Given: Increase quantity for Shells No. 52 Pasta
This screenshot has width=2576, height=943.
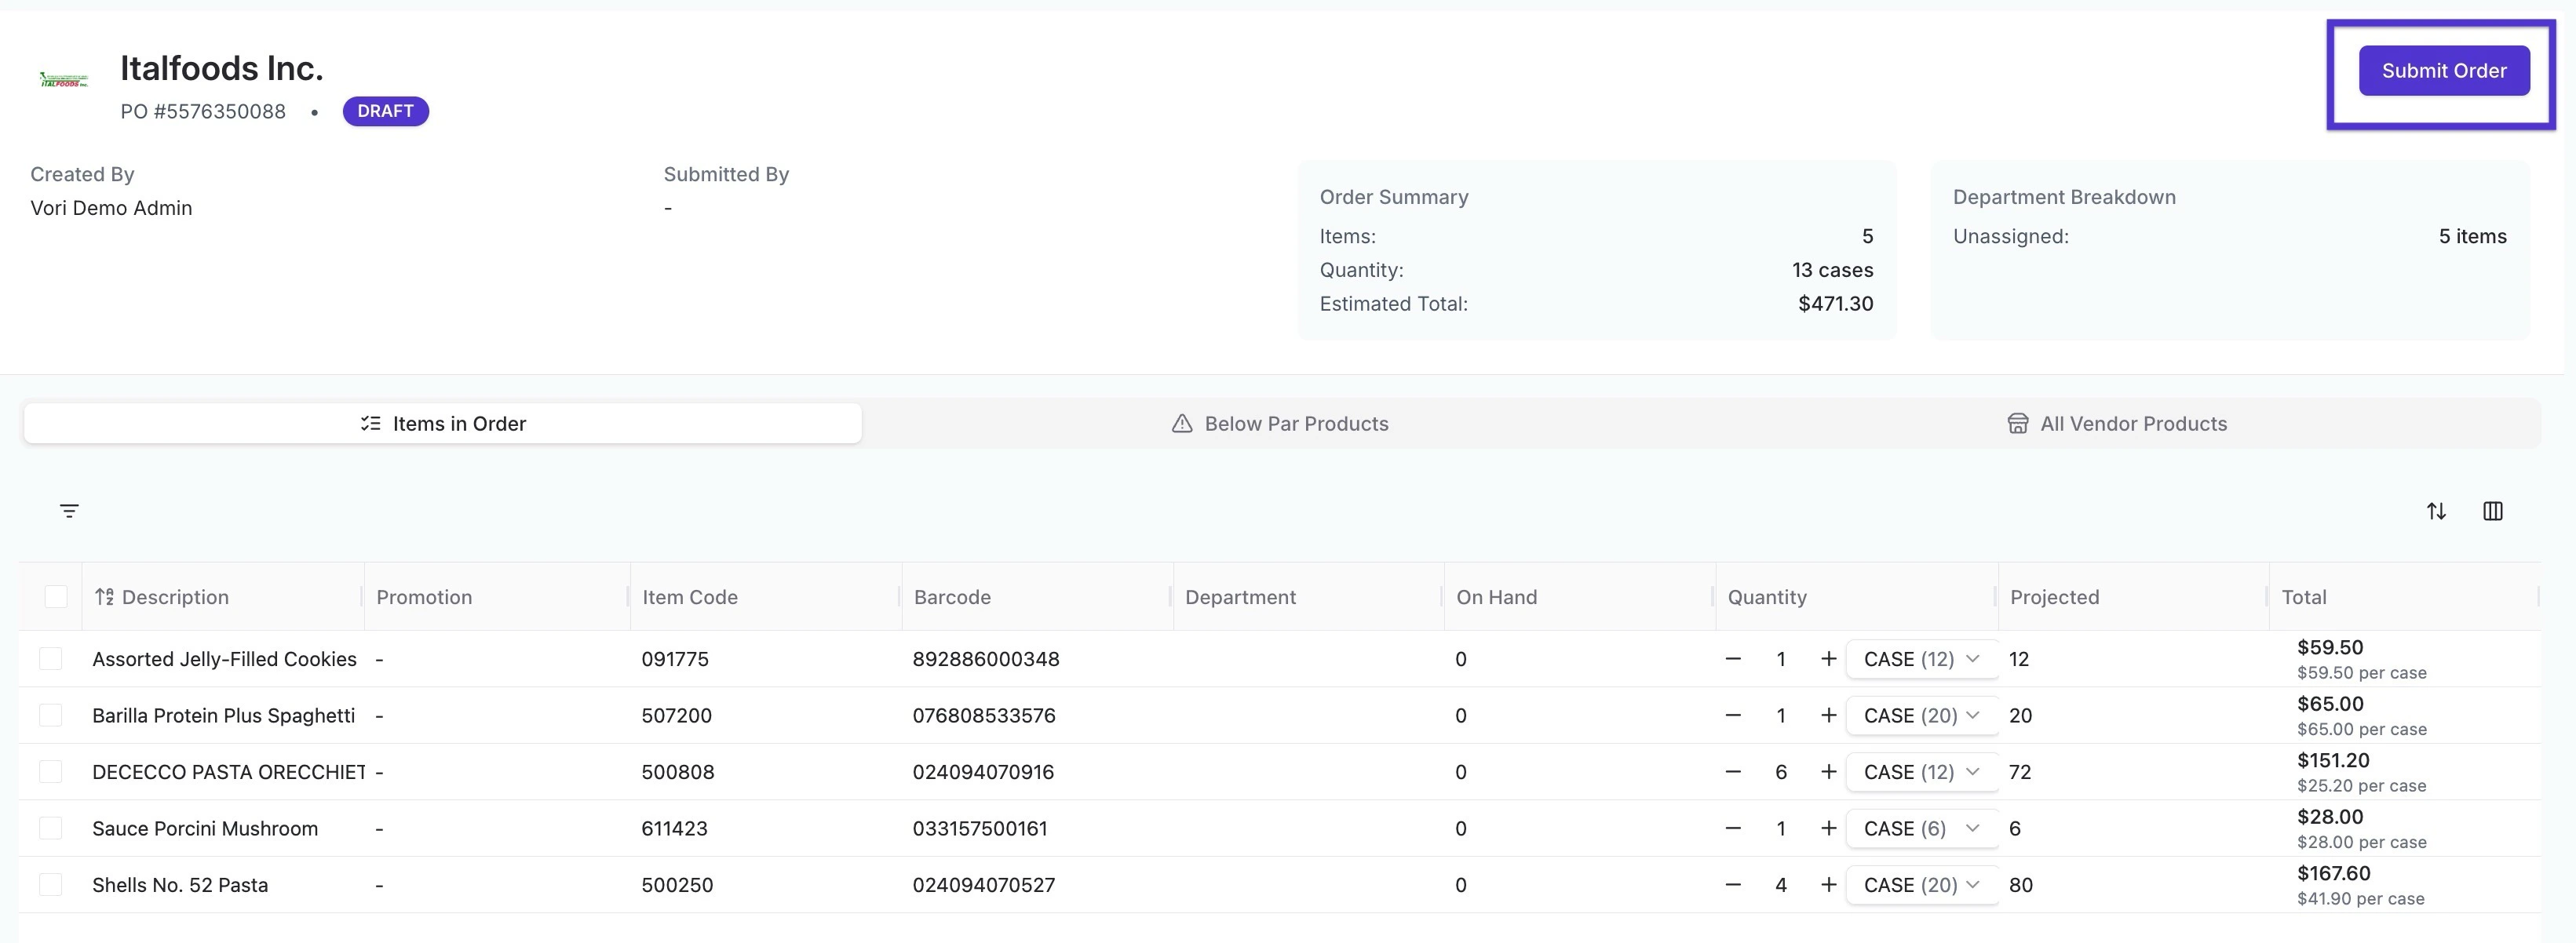Looking at the screenshot, I should click(1828, 885).
